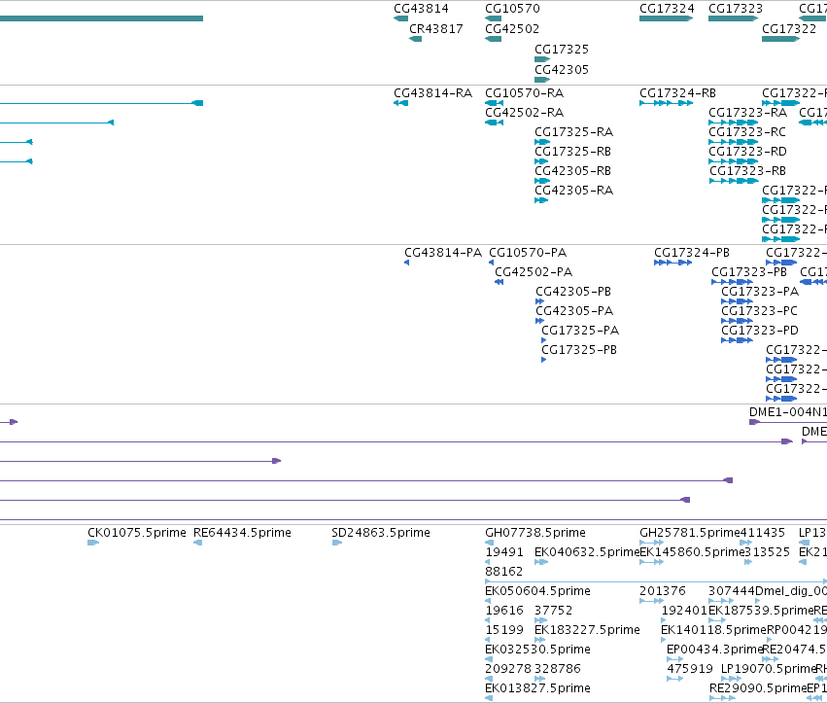Select protein CG17323-PD
The width and height of the screenshot is (827, 703).
pyautogui.click(x=760, y=332)
